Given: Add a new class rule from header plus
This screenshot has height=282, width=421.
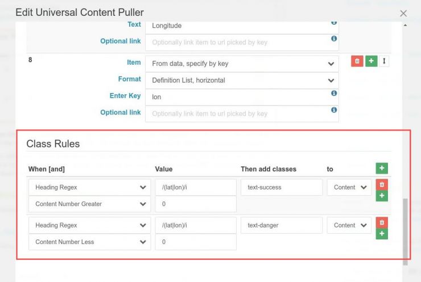Looking at the screenshot, I should [381, 168].
